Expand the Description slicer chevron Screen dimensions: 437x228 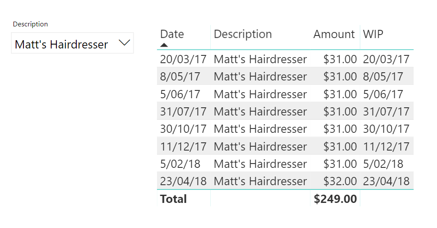coord(124,43)
